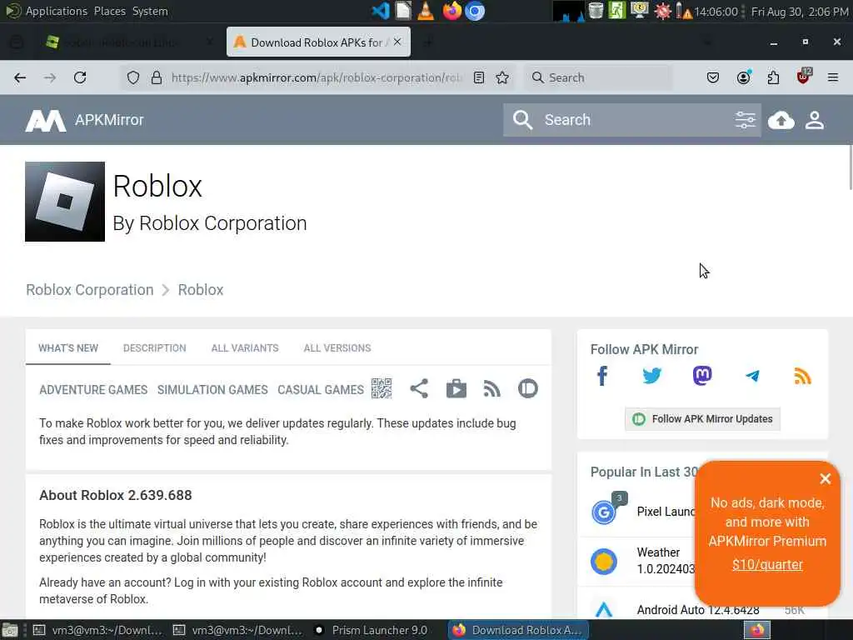
Task: Switch to the All Variants tab
Action: 245,348
